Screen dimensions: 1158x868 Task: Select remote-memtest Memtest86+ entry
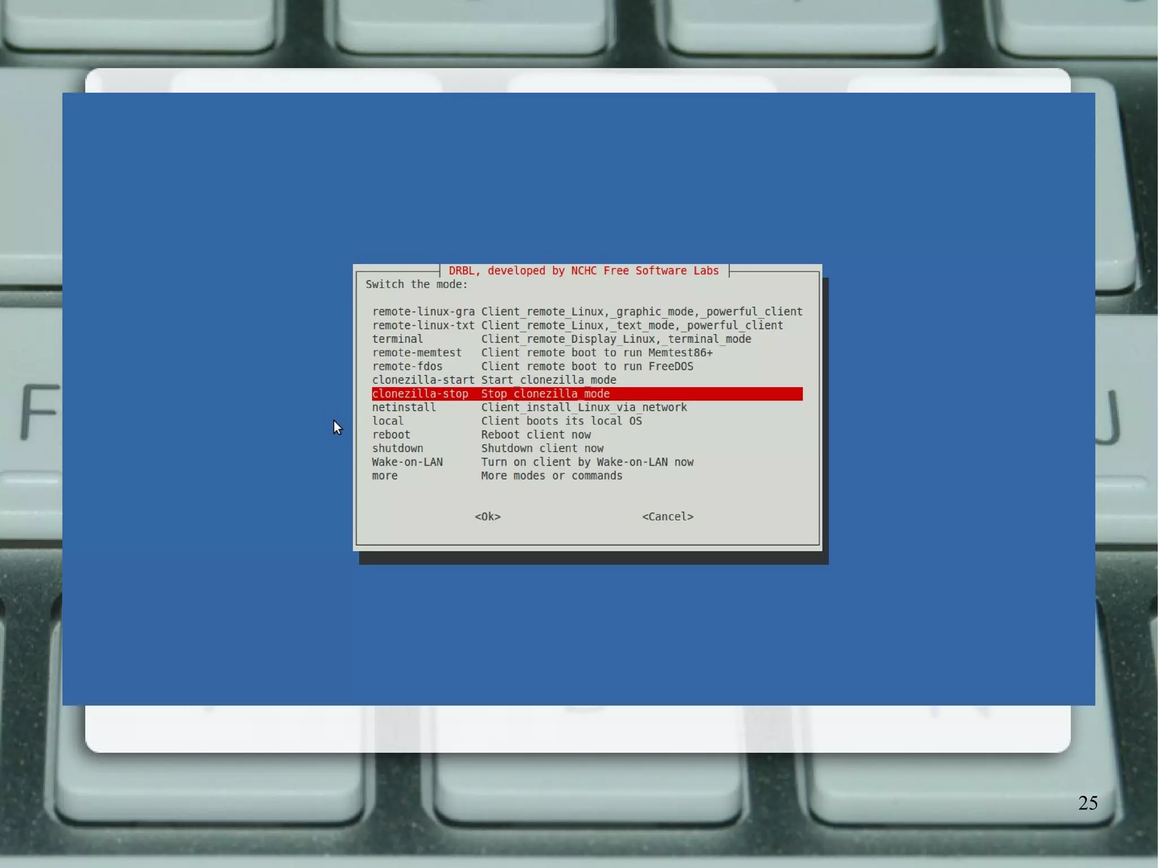click(x=417, y=353)
